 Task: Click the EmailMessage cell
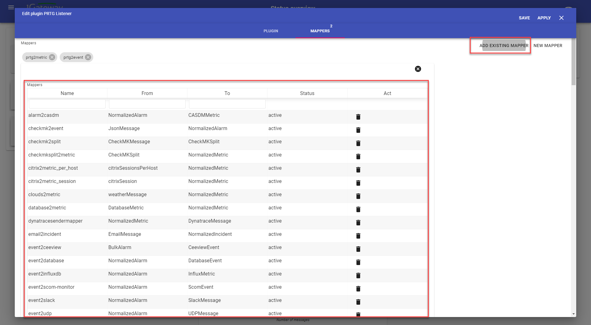pyautogui.click(x=124, y=234)
